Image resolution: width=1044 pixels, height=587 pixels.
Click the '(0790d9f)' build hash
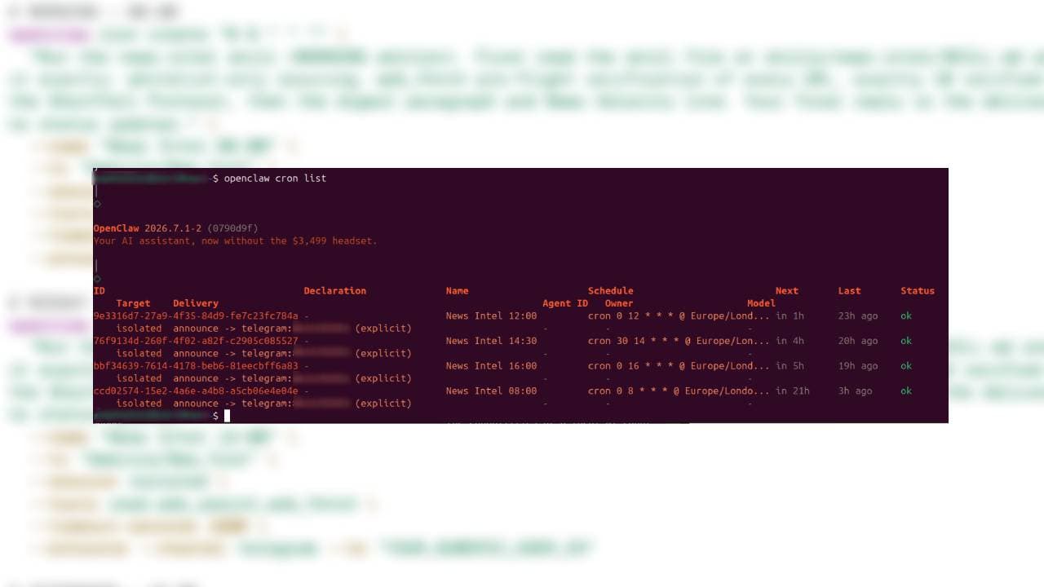(232, 228)
